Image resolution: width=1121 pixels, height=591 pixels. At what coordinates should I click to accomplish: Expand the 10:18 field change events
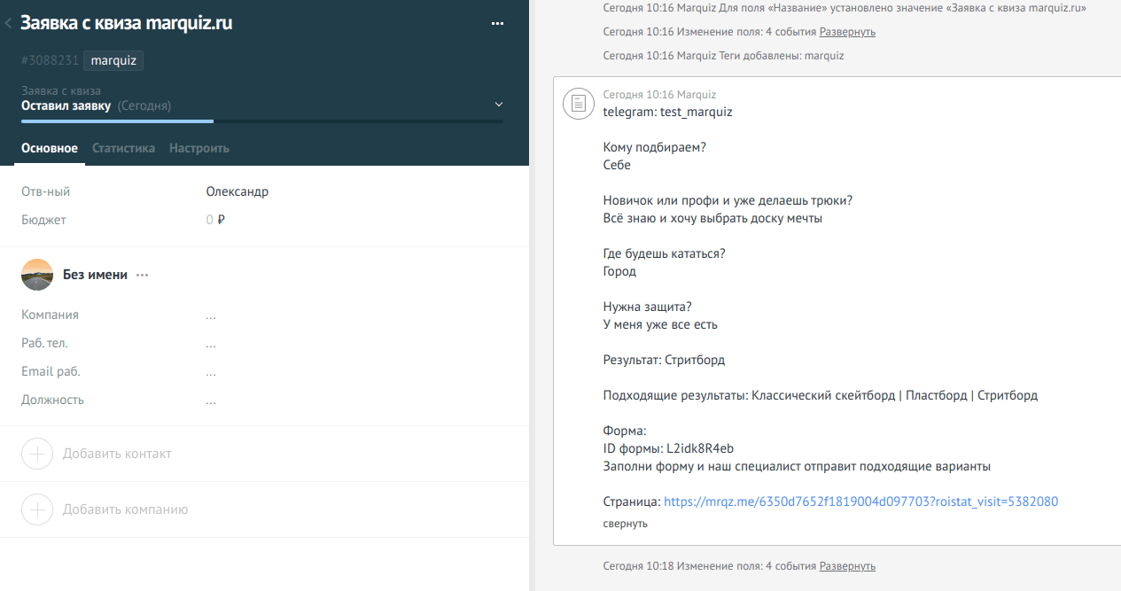[x=847, y=565]
